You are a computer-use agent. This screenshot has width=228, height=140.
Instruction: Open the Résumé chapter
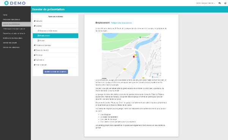55,21
